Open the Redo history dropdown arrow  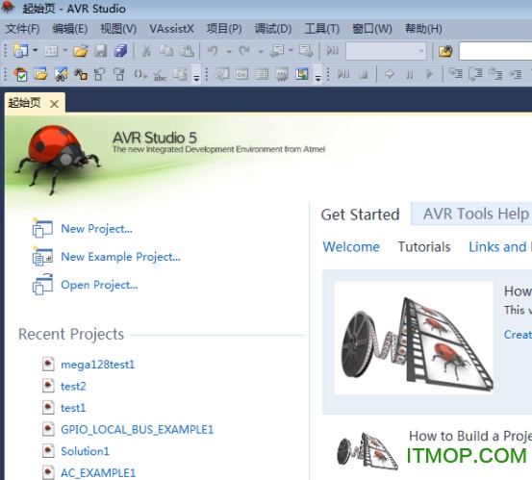(x=261, y=51)
